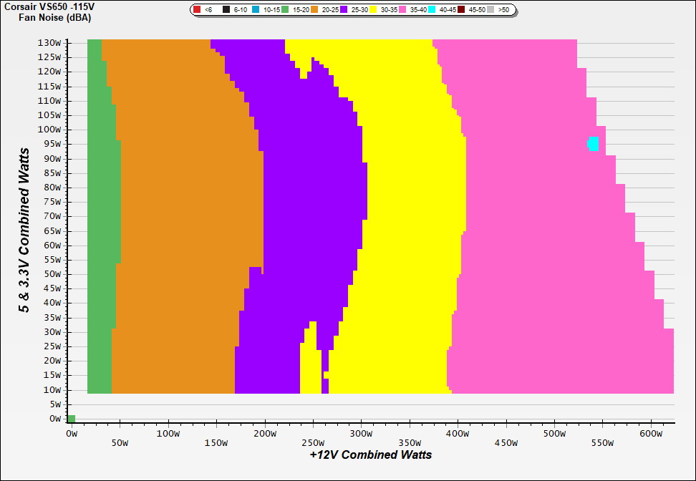
Task: Click the yellow 30-35 legend swatch
Action: click(373, 10)
